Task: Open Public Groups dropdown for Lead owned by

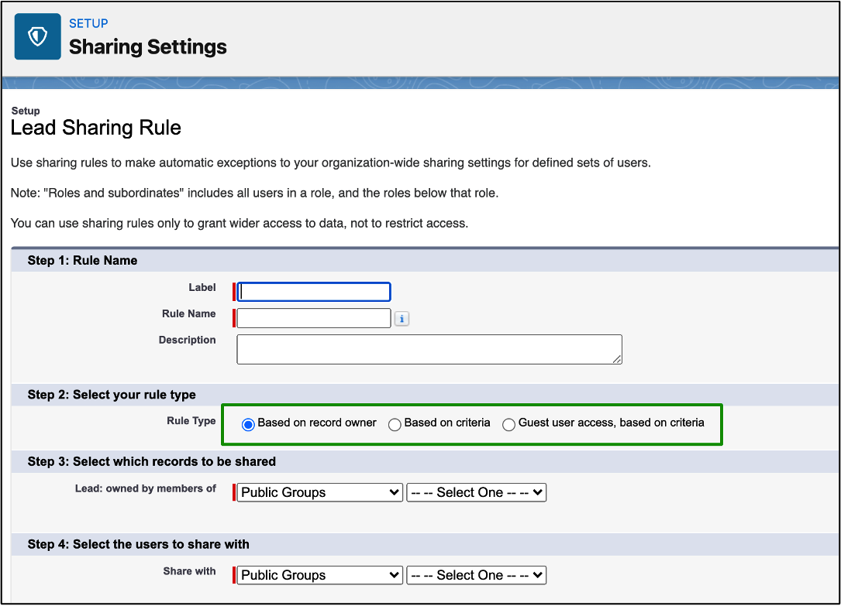Action: (x=319, y=492)
